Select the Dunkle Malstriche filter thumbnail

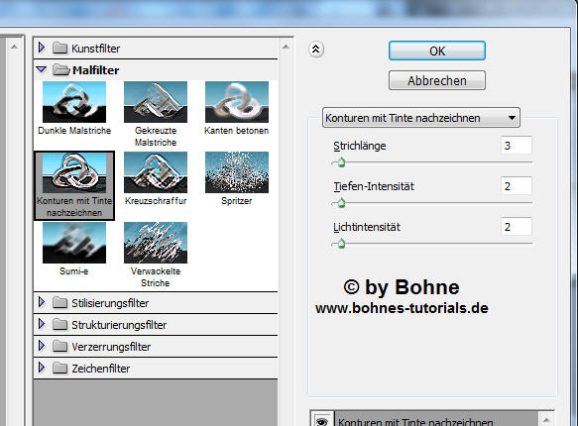coord(74,102)
